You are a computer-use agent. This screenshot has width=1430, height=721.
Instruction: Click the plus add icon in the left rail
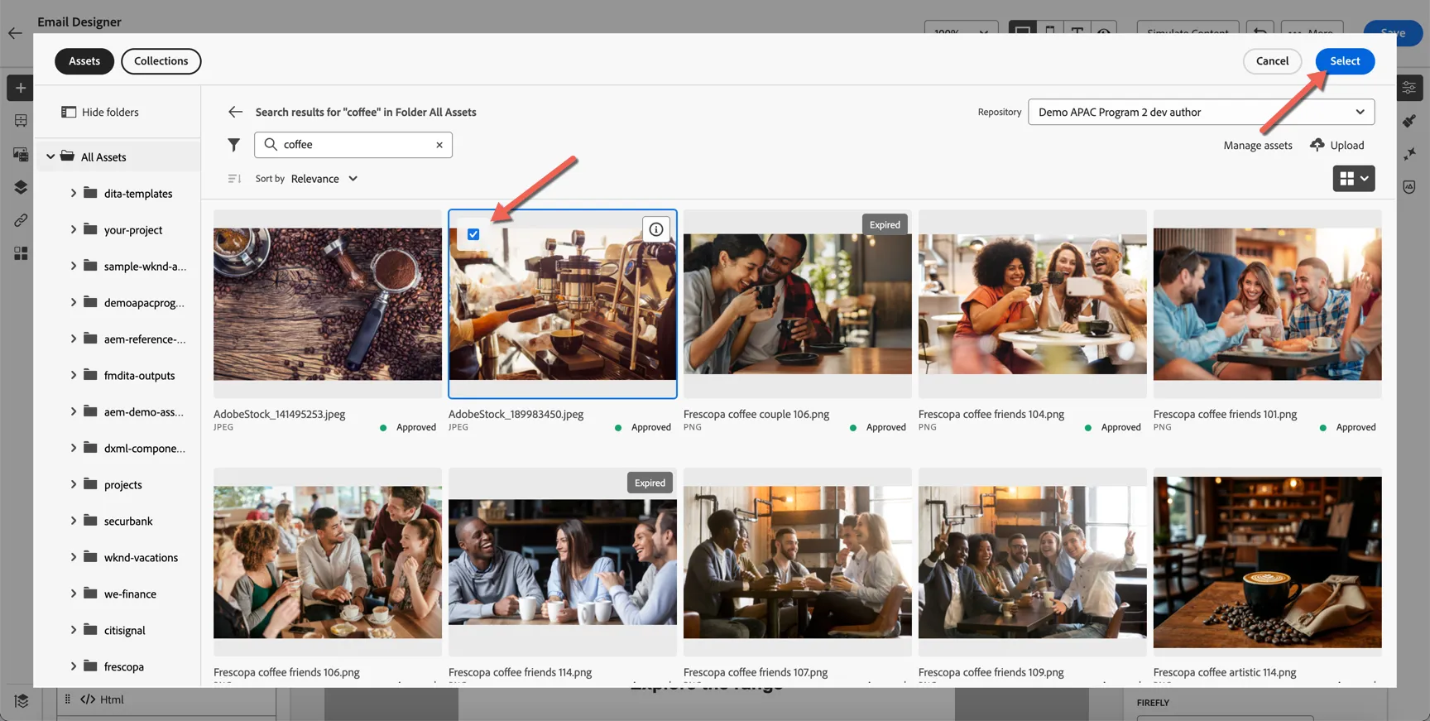[x=21, y=88]
